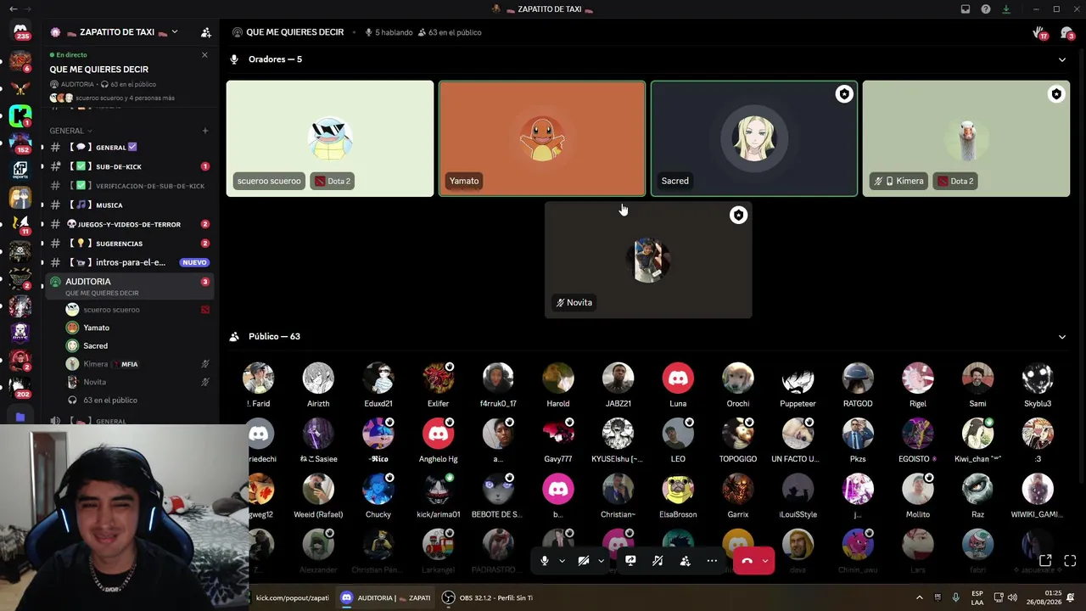Viewport: 1086px width, 611px height.
Task: Open the XT esports server icon
Action: pyautogui.click(x=20, y=169)
